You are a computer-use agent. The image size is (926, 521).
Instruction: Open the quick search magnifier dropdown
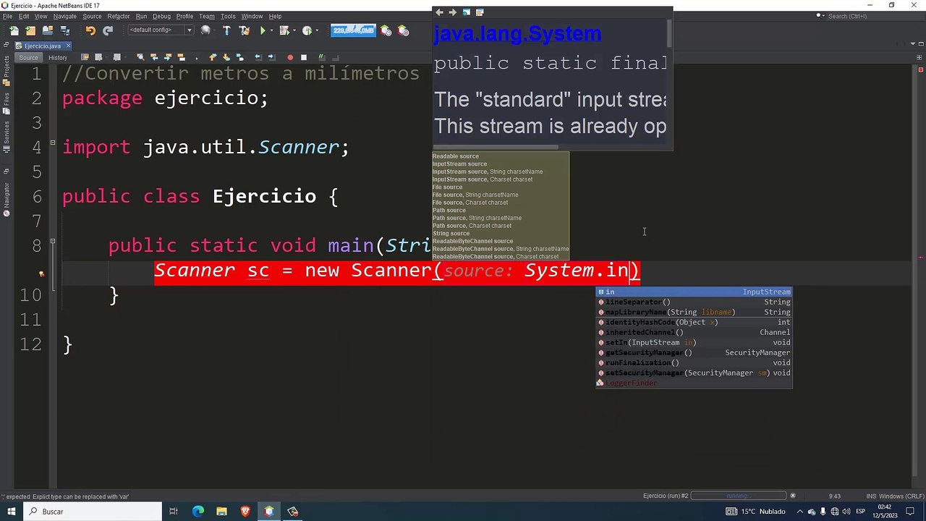point(821,16)
